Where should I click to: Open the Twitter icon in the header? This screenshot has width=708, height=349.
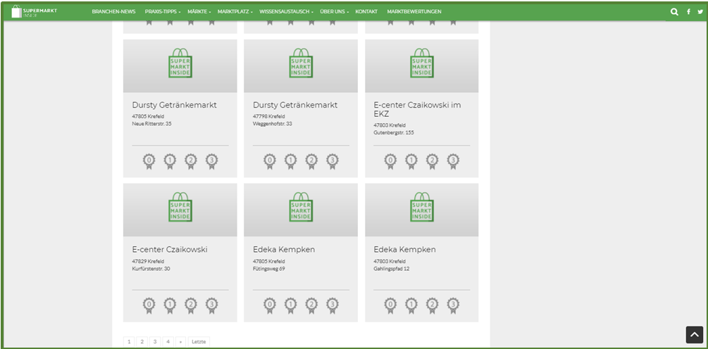pyautogui.click(x=700, y=12)
